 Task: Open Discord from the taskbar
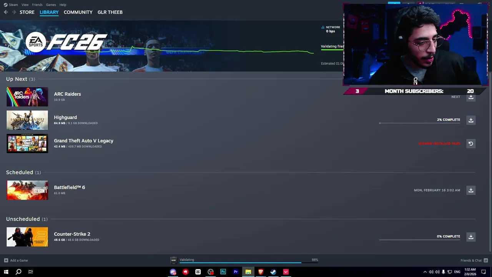173,272
